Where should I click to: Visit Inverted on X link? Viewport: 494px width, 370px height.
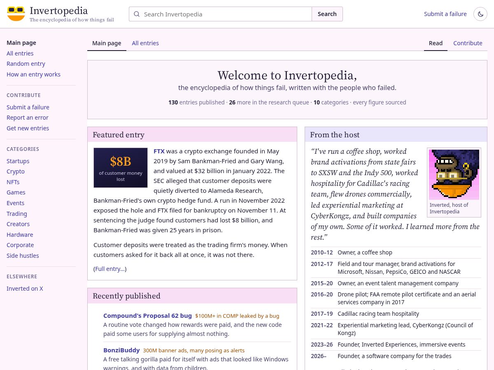[25, 289]
